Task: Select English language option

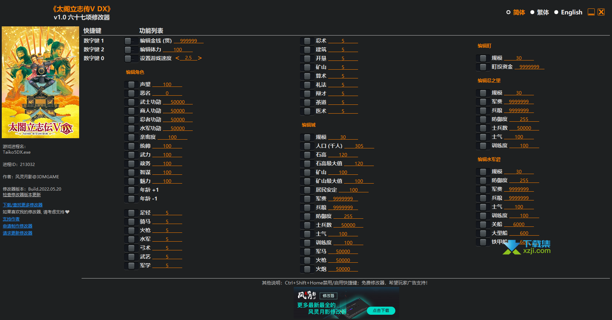Action: click(568, 12)
